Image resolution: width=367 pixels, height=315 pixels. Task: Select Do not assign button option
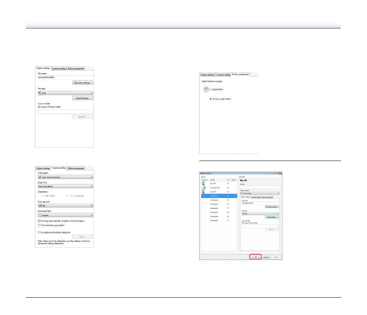211,99
